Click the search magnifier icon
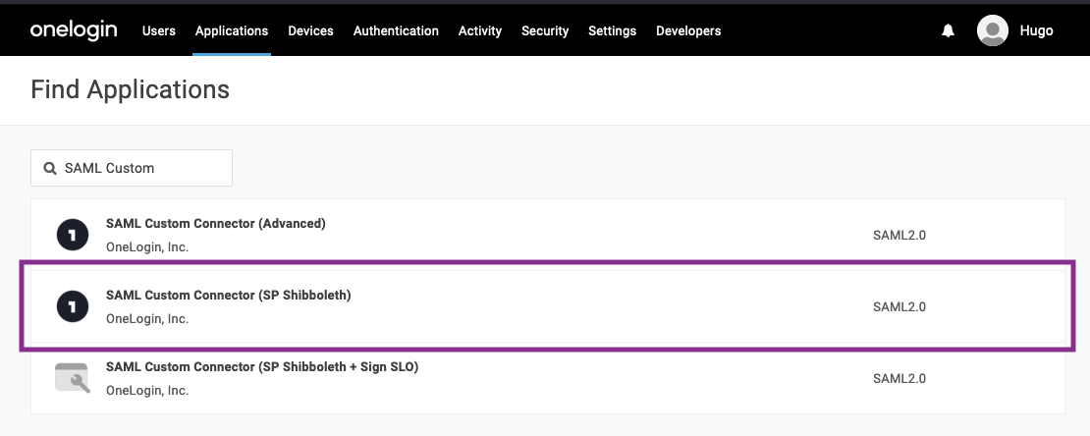This screenshot has height=436, width=1090. pyautogui.click(x=50, y=168)
